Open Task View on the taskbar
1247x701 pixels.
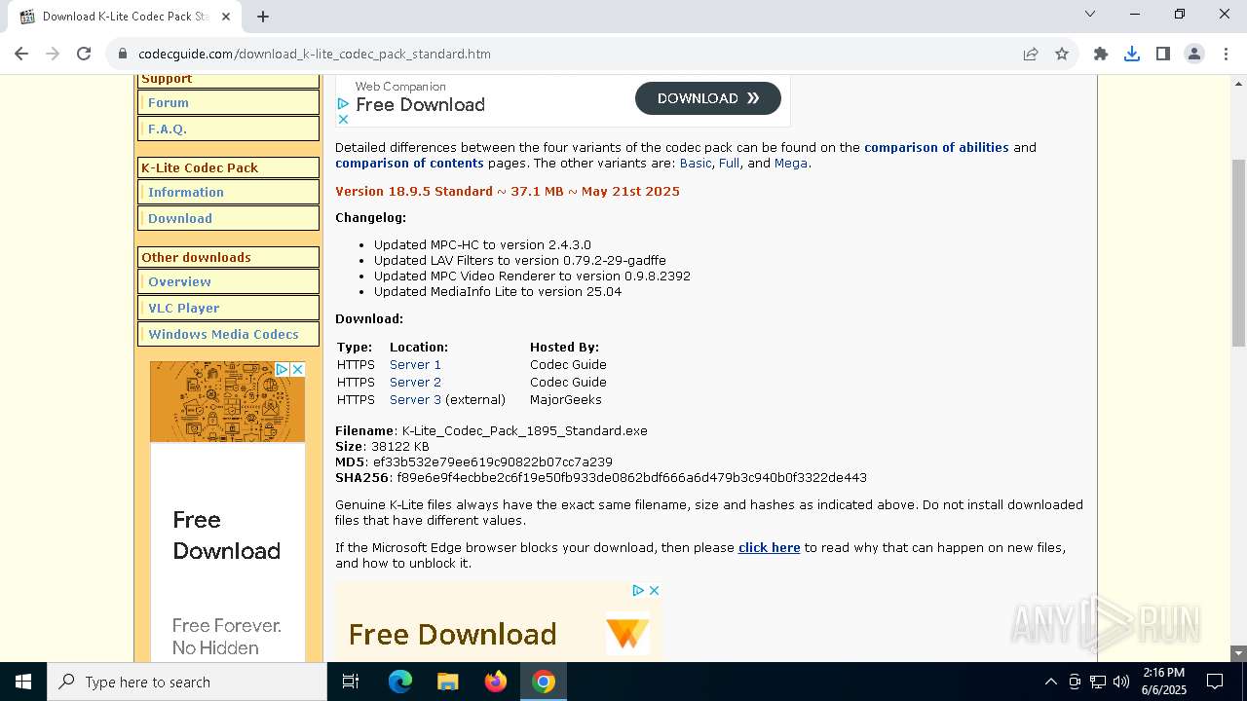coord(351,682)
